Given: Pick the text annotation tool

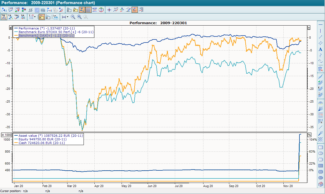Looking at the screenshot, I should click(x=320, y=49).
